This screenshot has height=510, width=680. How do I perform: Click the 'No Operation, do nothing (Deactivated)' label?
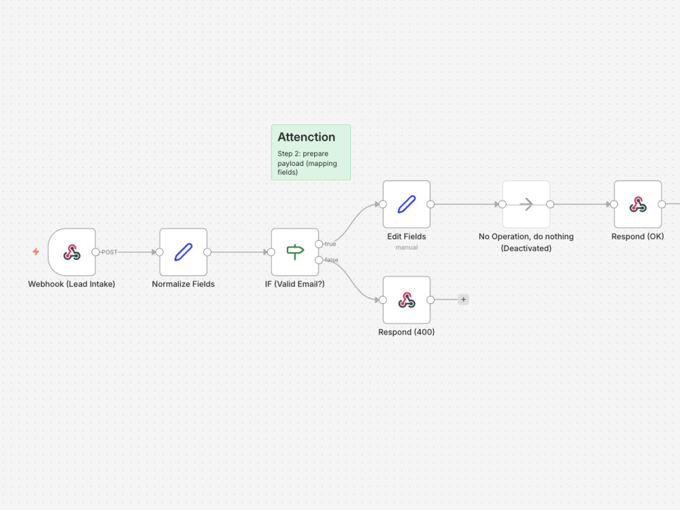tap(526, 243)
